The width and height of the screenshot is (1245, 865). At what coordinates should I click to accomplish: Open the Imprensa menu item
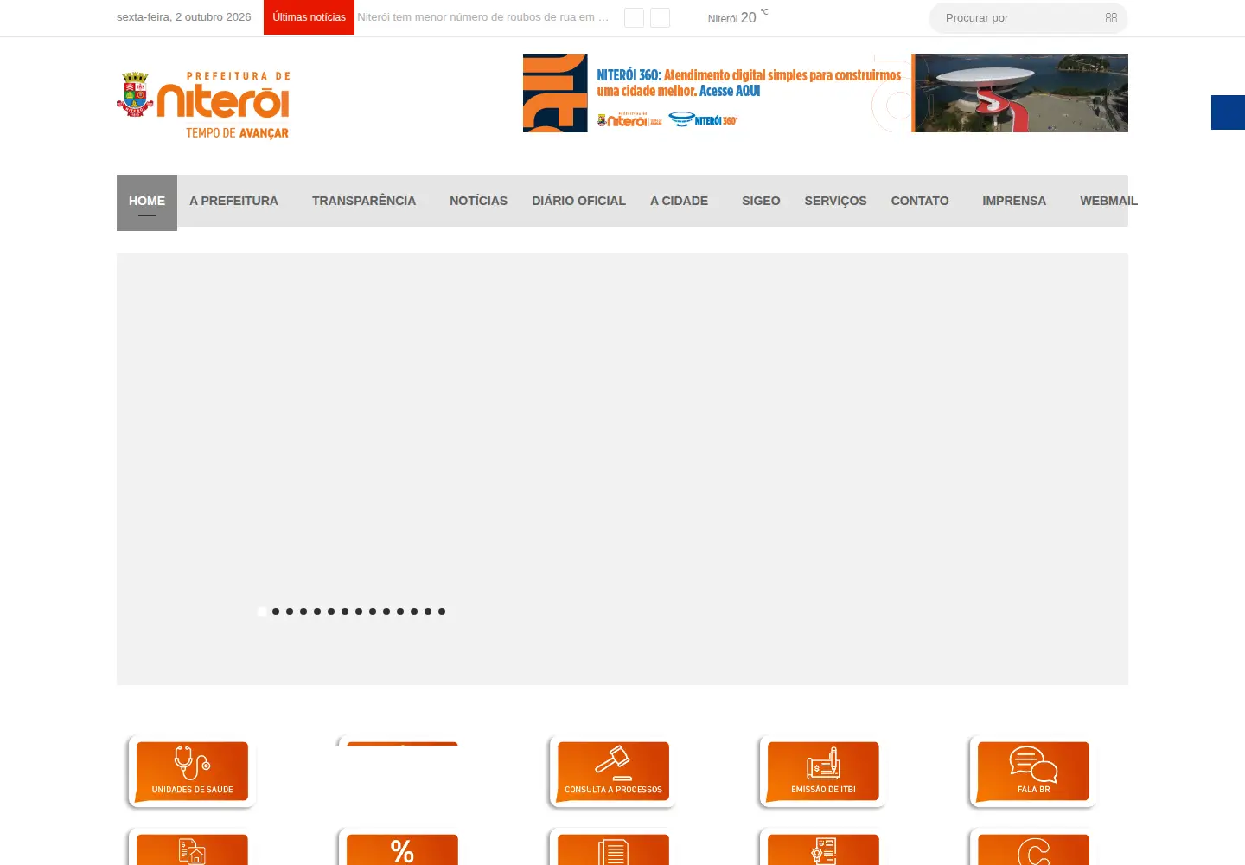1014,201
